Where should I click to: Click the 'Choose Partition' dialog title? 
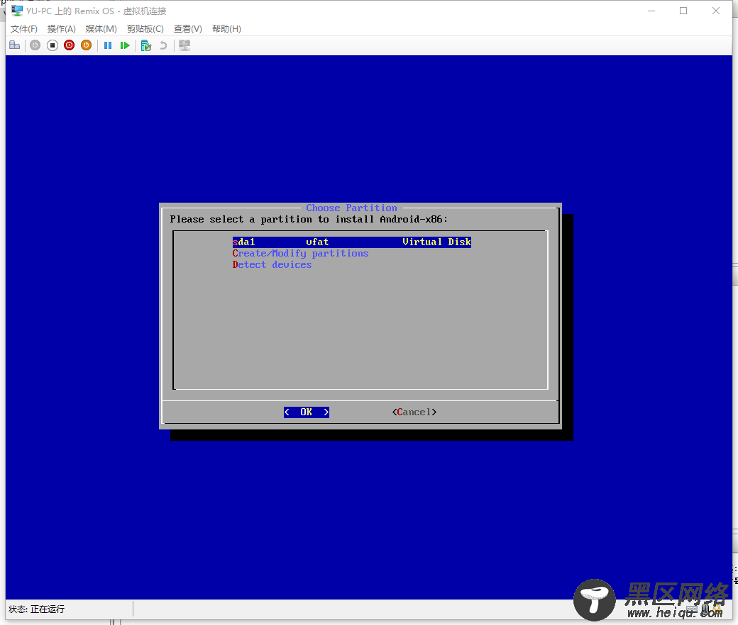click(x=351, y=208)
